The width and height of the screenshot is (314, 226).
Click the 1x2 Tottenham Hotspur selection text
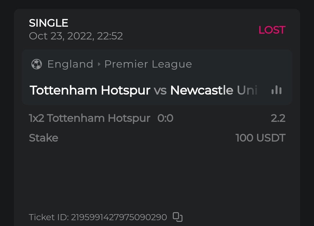90,118
